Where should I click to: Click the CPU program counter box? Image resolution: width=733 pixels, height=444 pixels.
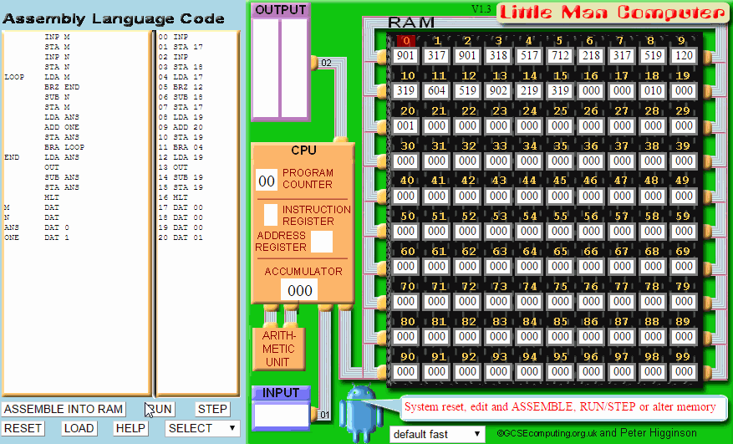(267, 180)
